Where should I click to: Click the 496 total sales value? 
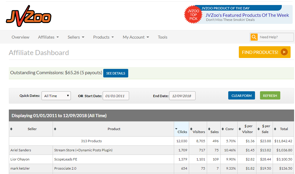pyautogui.click(x=216, y=141)
